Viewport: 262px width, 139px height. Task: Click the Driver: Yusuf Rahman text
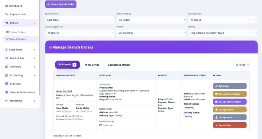pos(194,100)
